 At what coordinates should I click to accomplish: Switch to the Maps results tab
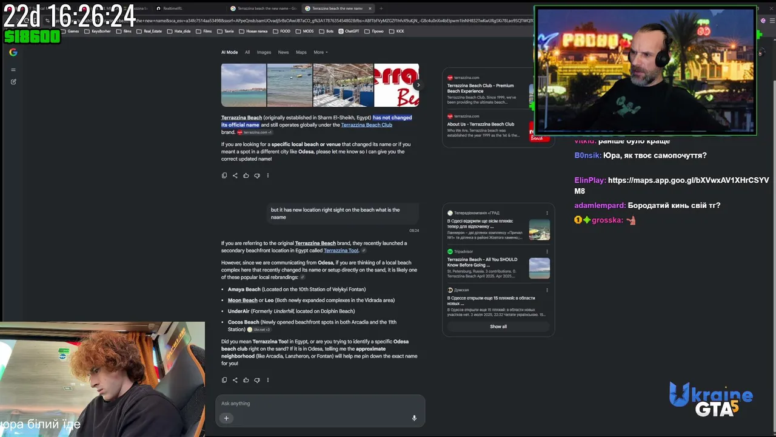pos(301,52)
